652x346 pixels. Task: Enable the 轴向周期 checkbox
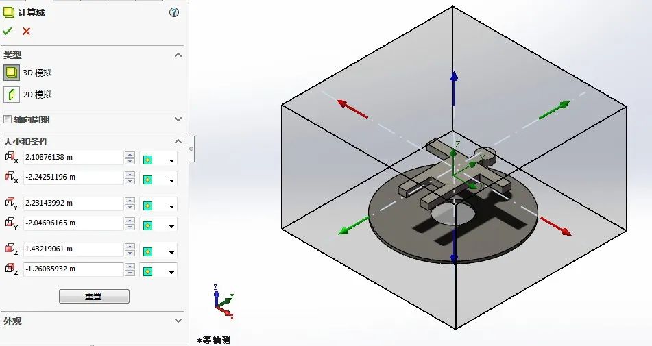click(8, 119)
